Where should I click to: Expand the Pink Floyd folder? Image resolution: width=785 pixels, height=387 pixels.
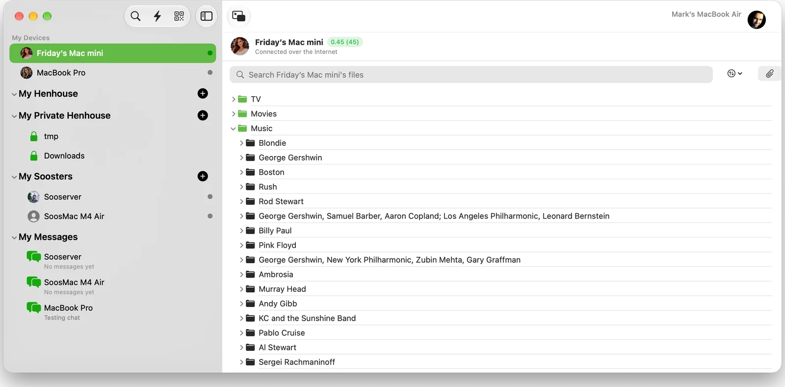[x=241, y=245]
